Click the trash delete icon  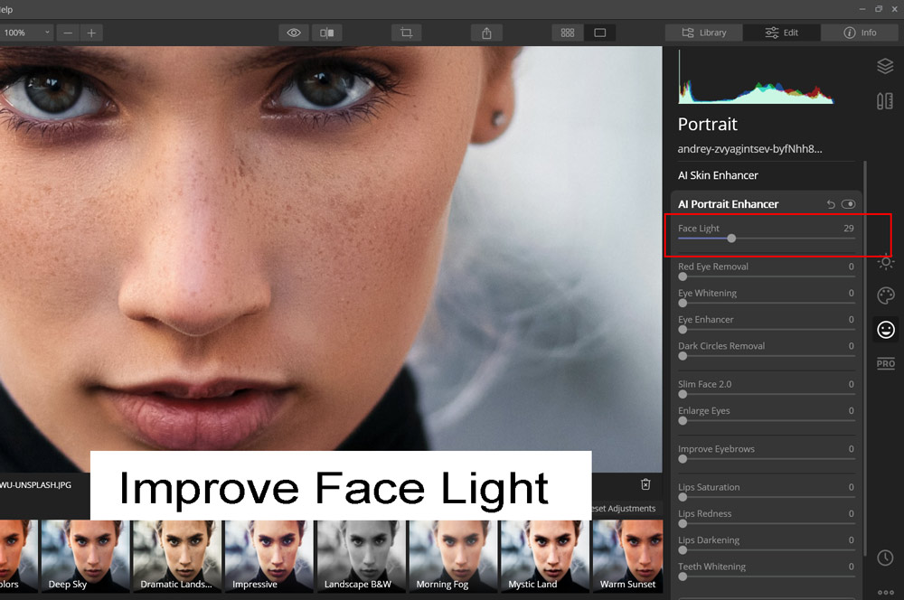coord(645,484)
